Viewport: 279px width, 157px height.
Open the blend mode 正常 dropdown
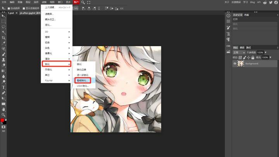point(239,52)
